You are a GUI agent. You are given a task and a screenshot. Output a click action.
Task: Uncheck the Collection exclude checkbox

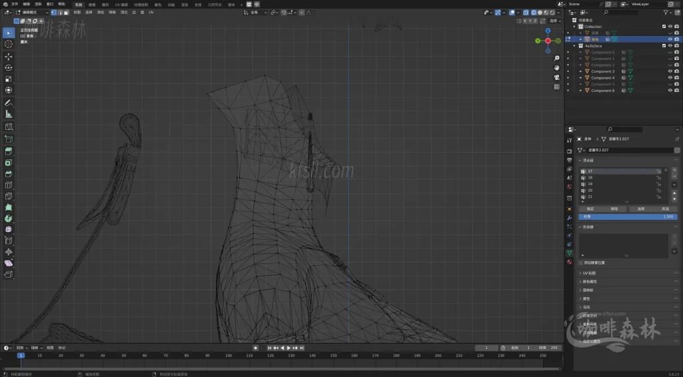664,27
